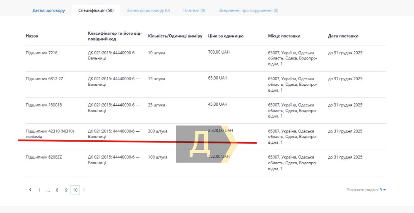Select current page 10 in pagination
This screenshot has height=213, width=414.
pyautogui.click(x=75, y=190)
